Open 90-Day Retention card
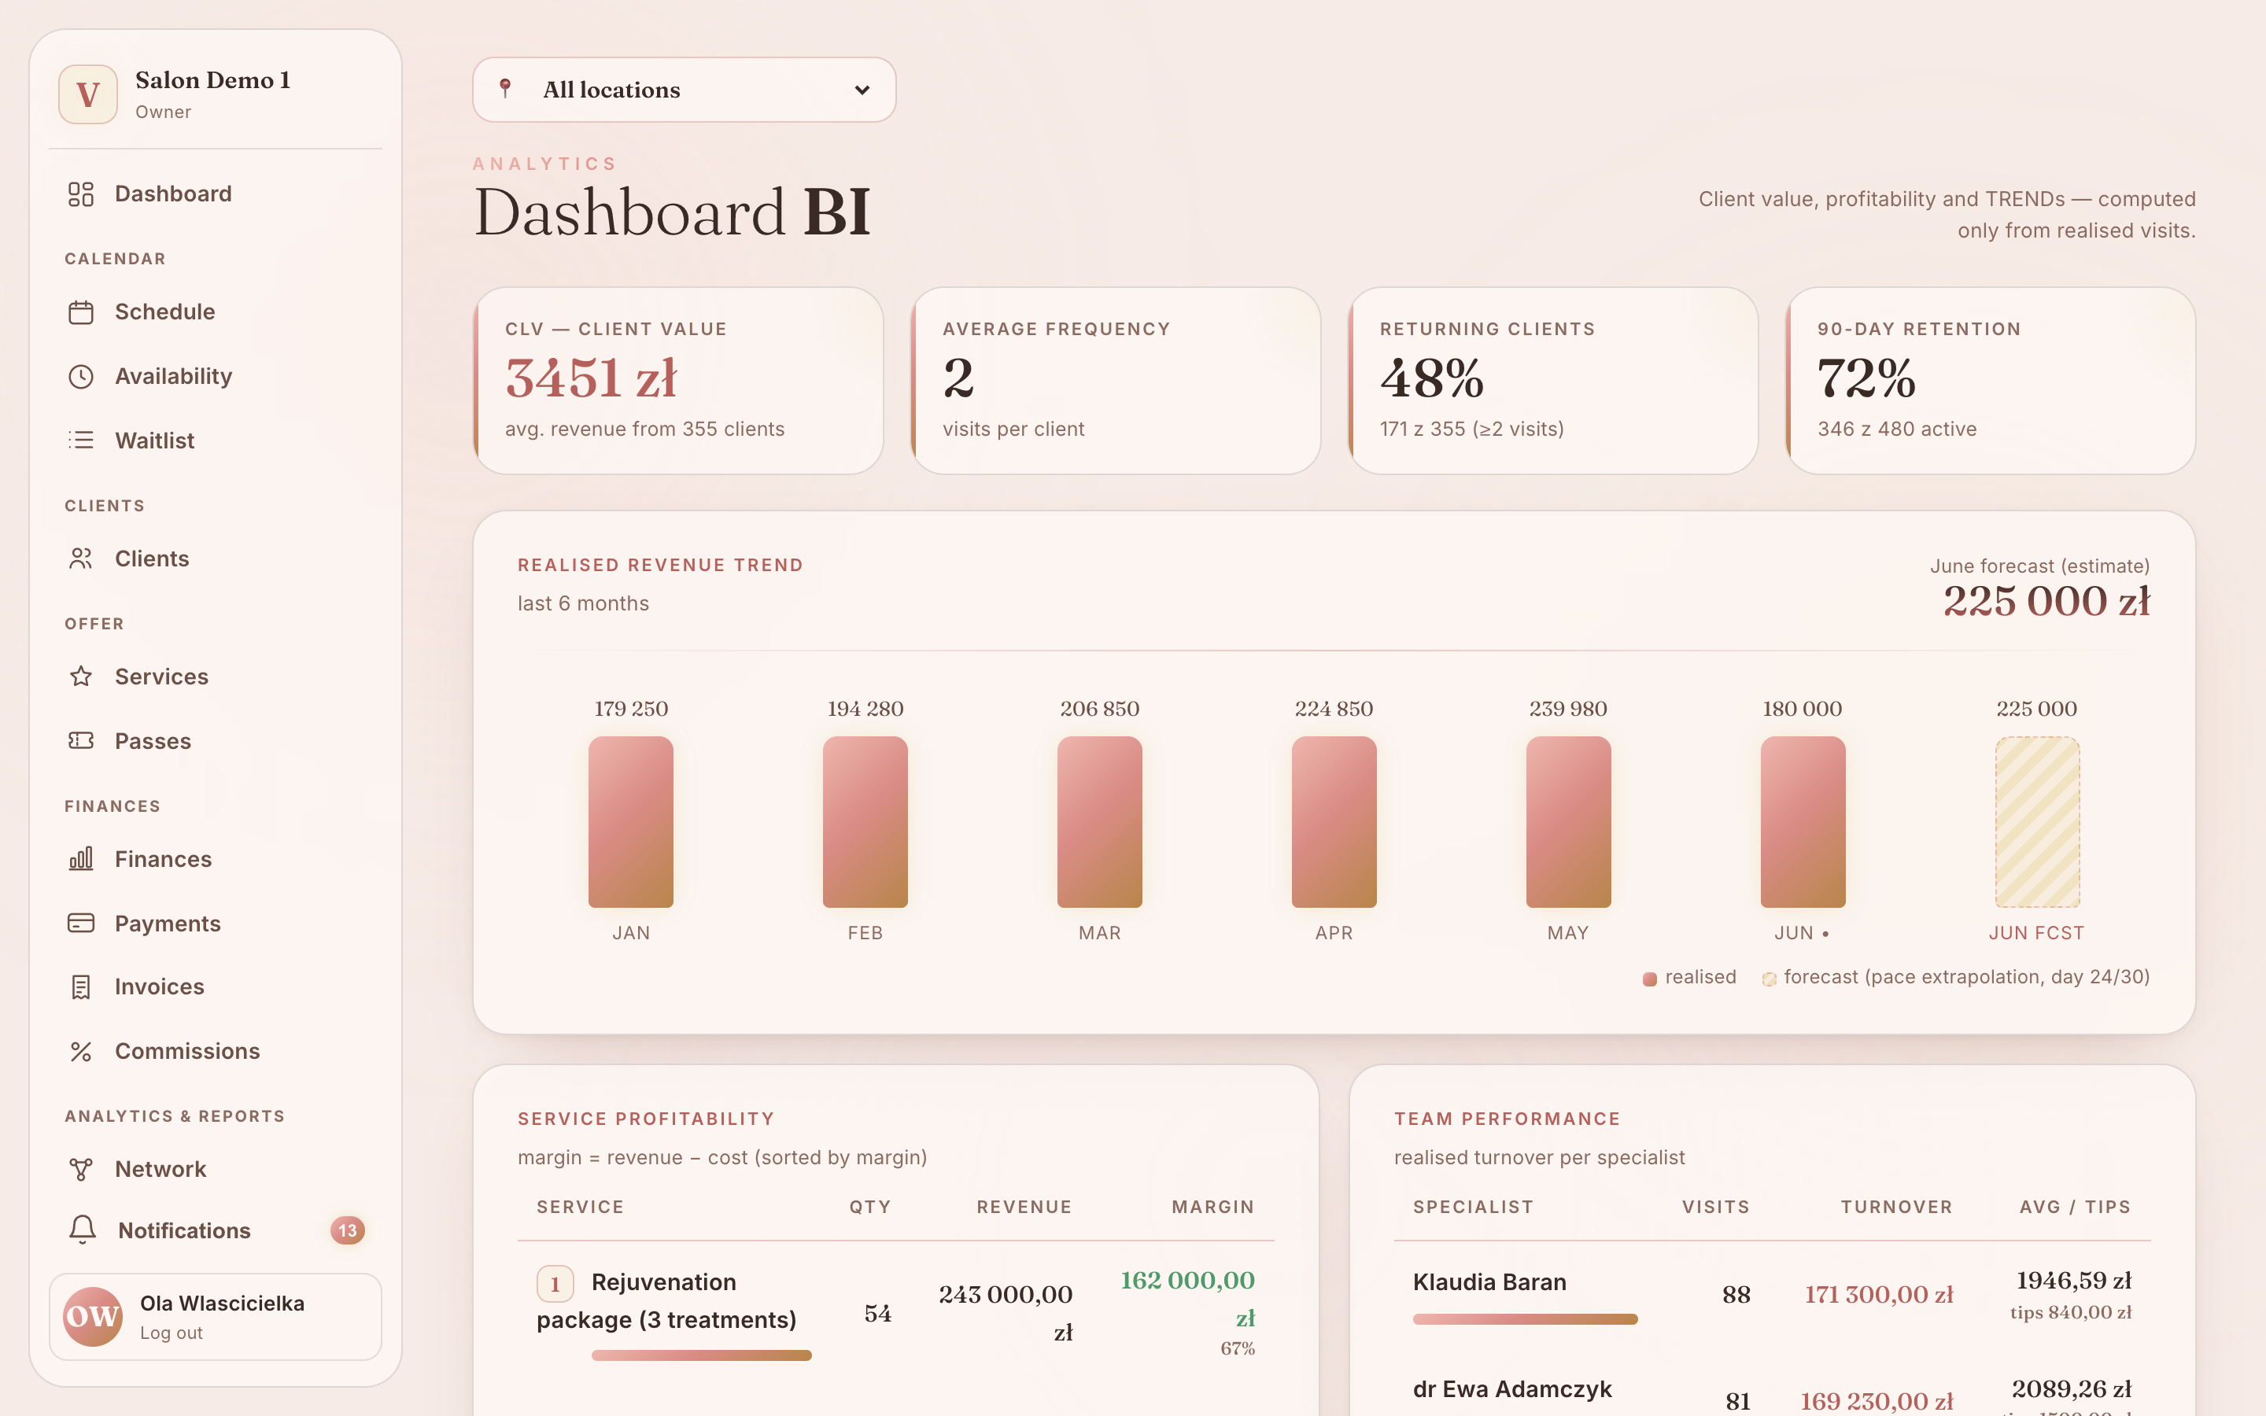The height and width of the screenshot is (1416, 2266). click(1991, 380)
